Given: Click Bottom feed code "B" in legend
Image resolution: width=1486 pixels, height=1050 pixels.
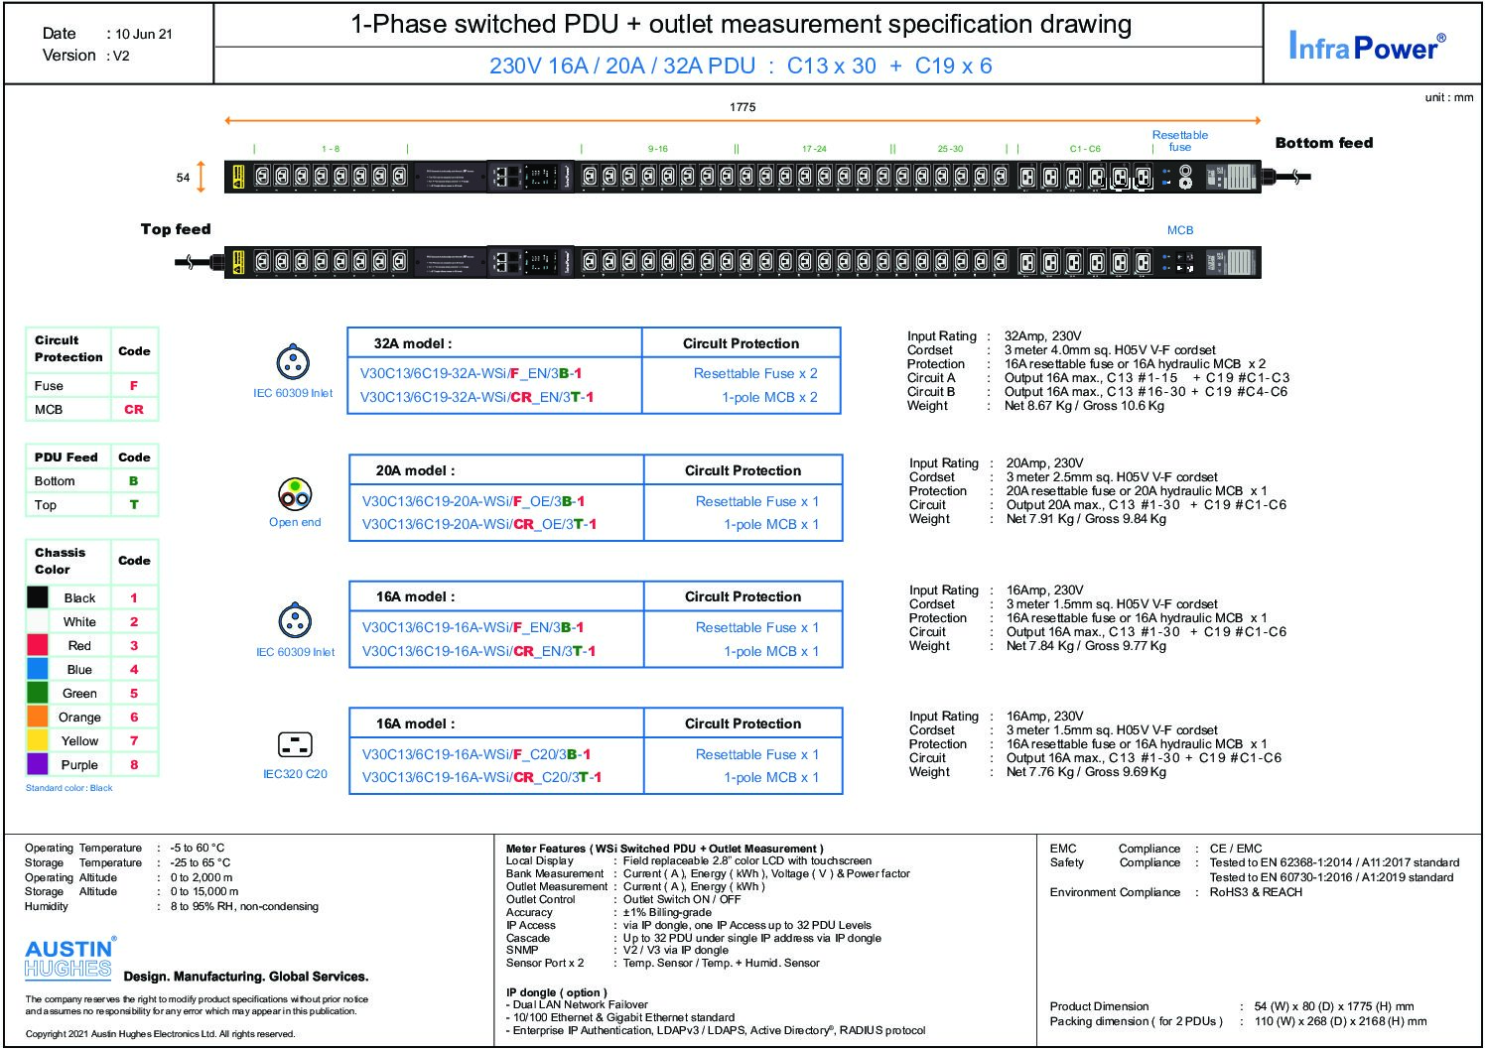Looking at the screenshot, I should point(134,480).
